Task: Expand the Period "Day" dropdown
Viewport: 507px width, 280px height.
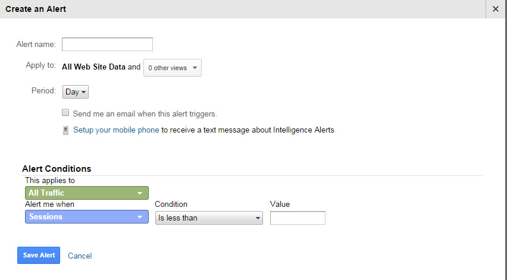Action: [76, 92]
